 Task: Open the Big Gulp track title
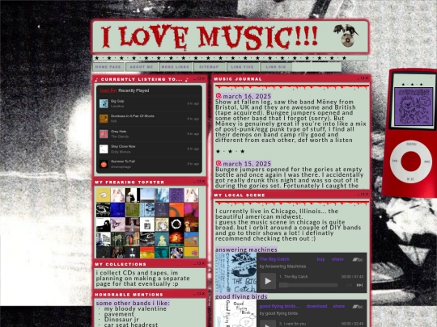[117, 101]
